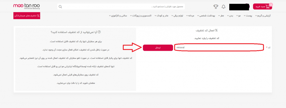This screenshot has height=108, width=286.
Task: Click the کد field label
Action: click(x=268, y=47)
